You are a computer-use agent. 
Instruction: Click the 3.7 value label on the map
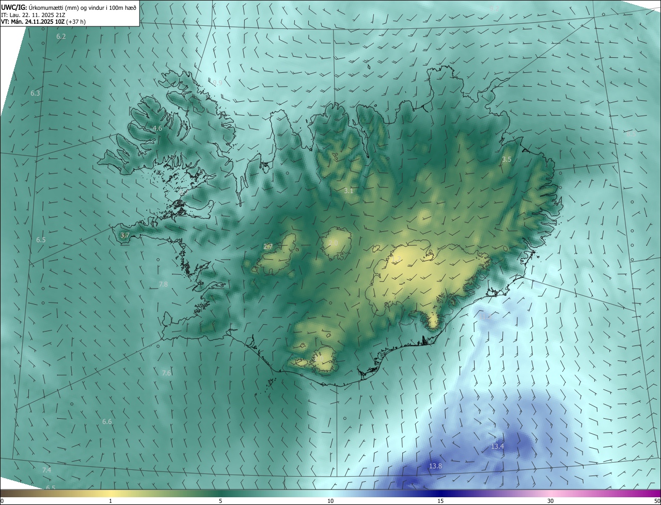[124, 235]
